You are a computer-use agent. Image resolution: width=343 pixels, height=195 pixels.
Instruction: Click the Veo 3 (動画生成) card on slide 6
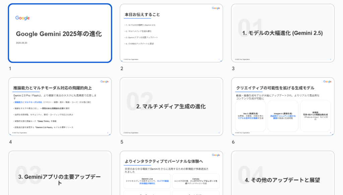[251, 116]
